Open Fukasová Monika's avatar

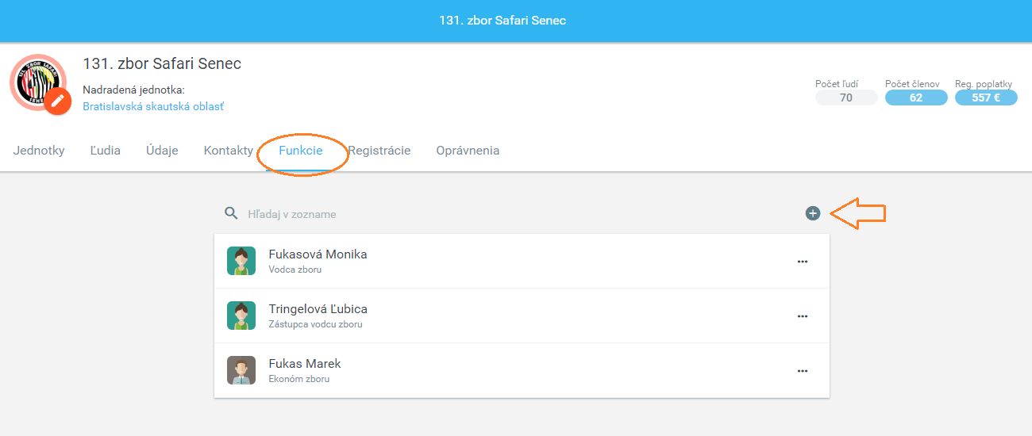coord(241,261)
